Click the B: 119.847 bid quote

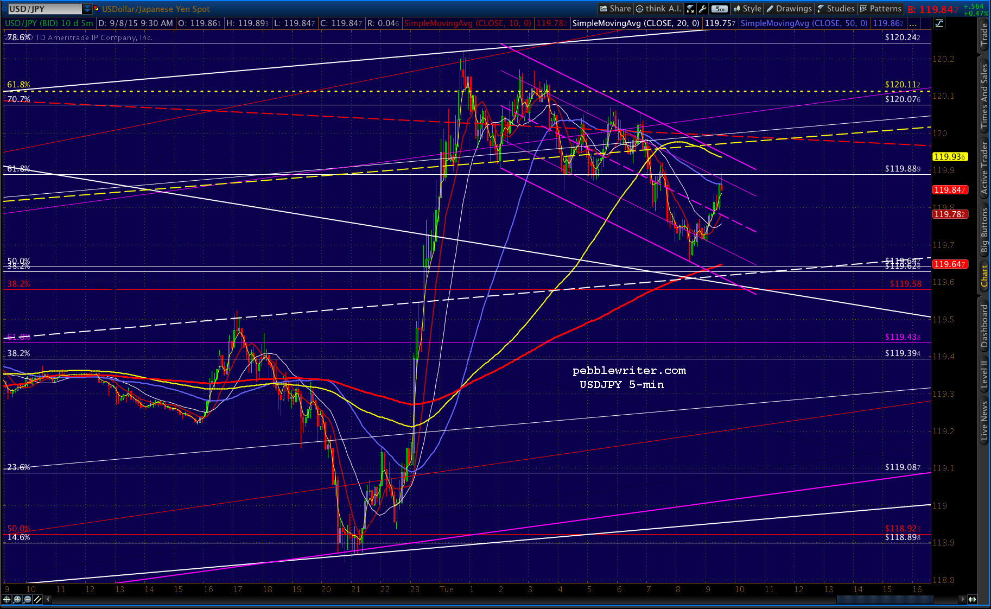coord(933,9)
